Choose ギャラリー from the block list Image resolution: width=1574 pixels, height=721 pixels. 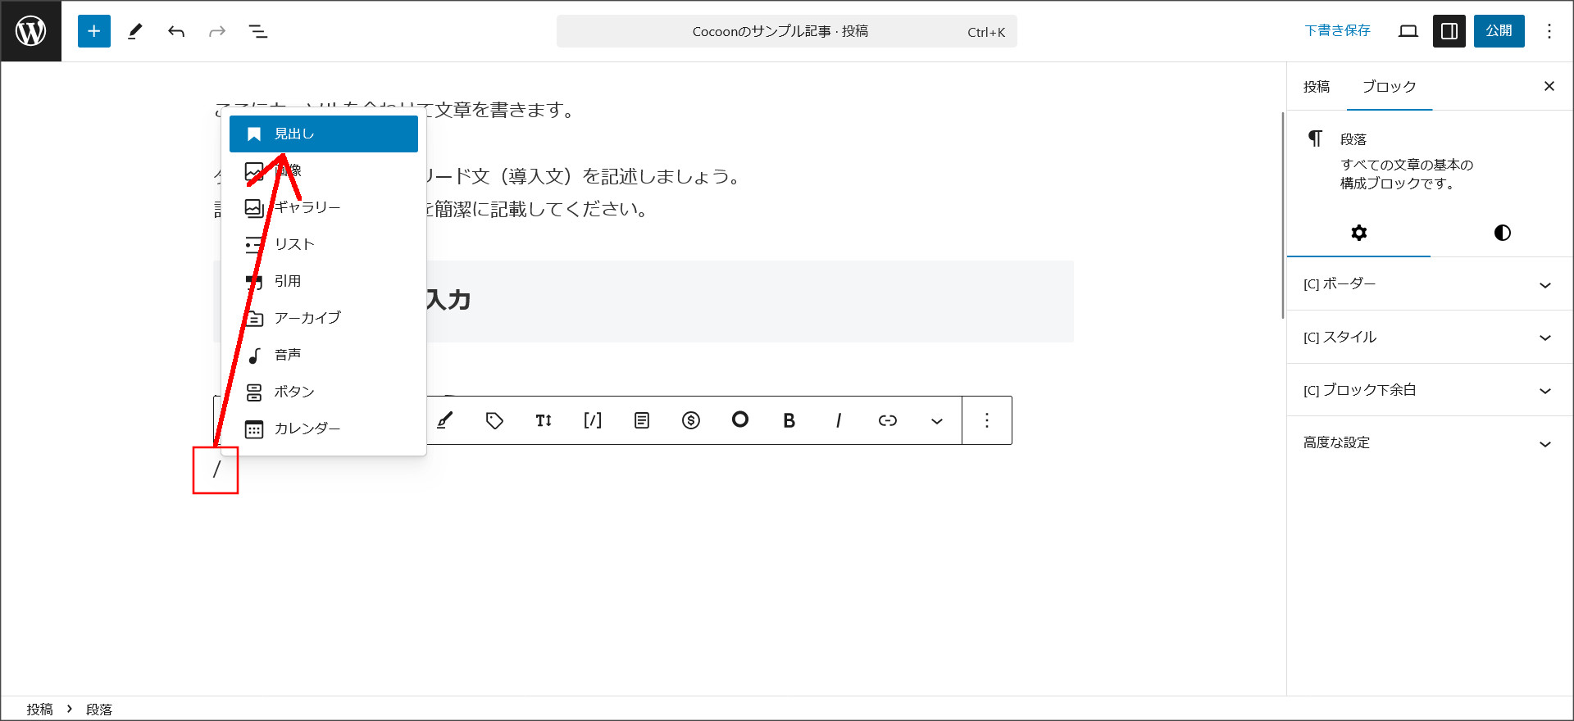click(x=324, y=207)
